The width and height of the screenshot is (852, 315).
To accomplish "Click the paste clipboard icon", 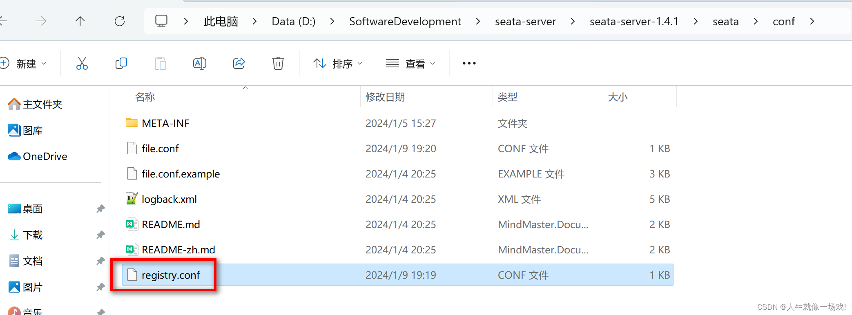I will pos(161,63).
